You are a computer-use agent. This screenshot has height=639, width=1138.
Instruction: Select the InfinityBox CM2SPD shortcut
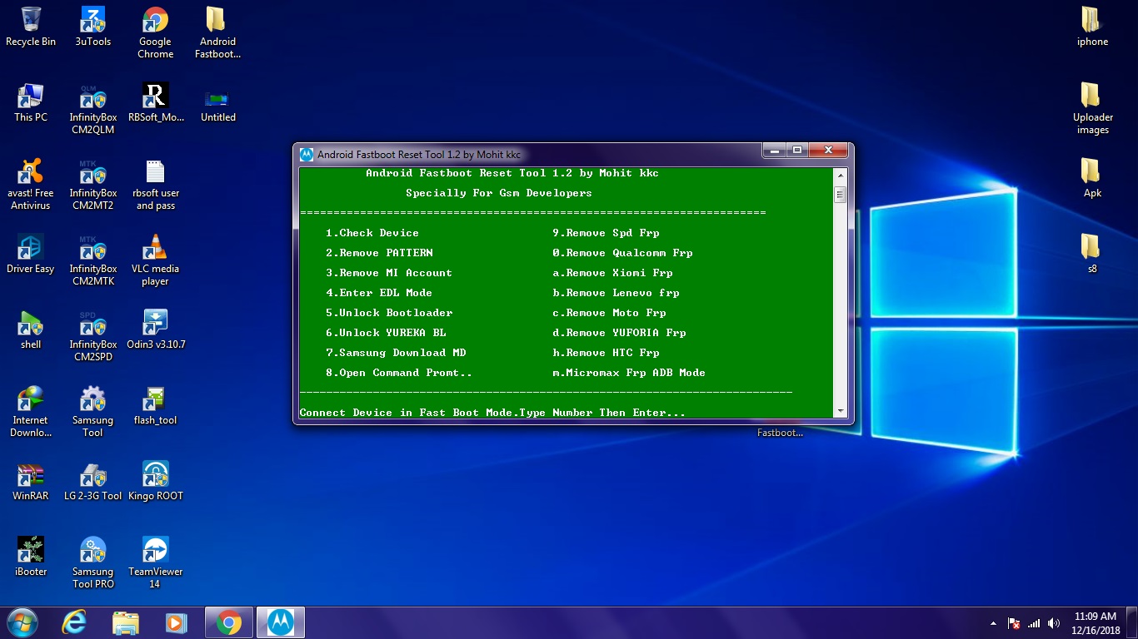92,335
